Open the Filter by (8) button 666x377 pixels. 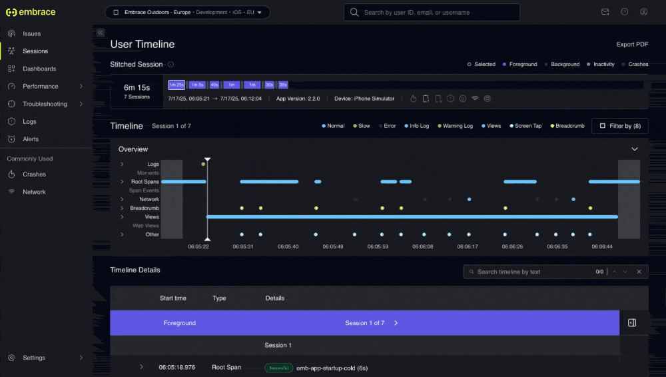coord(619,127)
